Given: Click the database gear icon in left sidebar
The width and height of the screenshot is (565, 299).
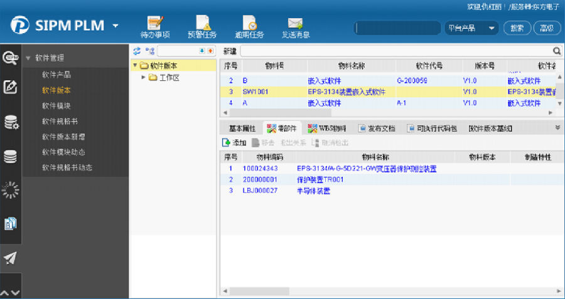Looking at the screenshot, I should pyautogui.click(x=11, y=122).
